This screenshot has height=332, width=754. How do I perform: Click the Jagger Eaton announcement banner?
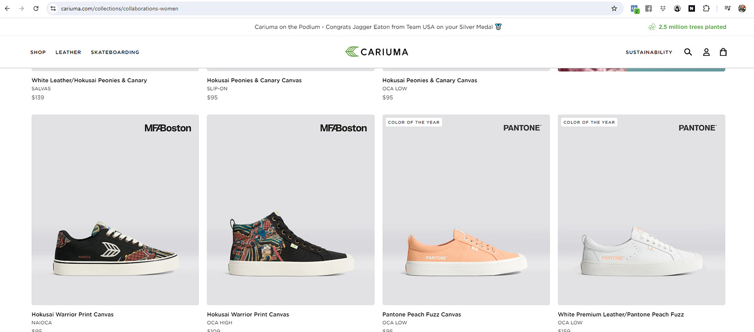pyautogui.click(x=378, y=27)
